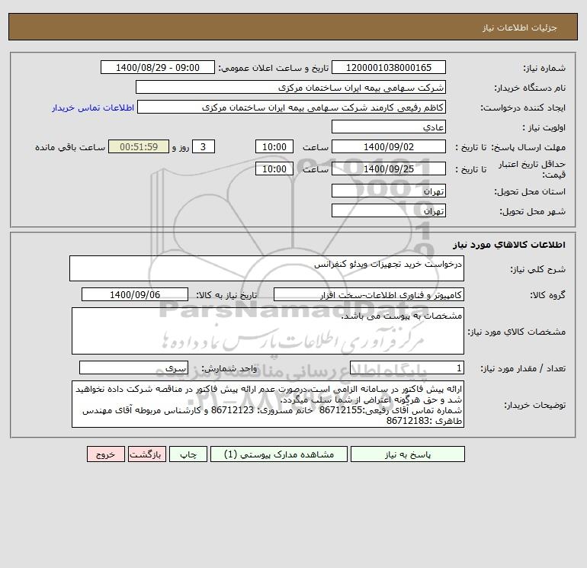Click the حداقل تاریخ اعتبار قیمت label
587x568 pixels.
[532, 169]
